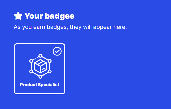Click the words "they will" in the subtitle

[81, 27]
